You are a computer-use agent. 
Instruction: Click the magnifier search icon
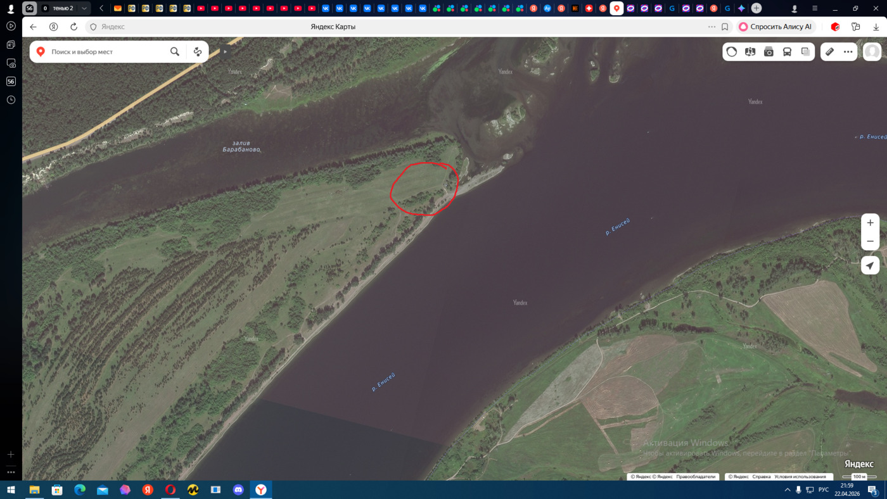point(175,52)
